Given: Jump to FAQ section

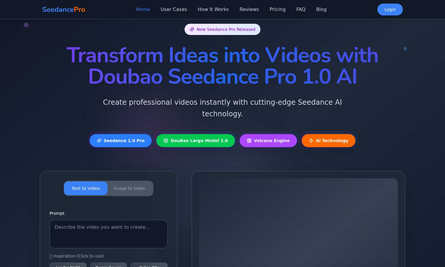Looking at the screenshot, I should tap(301, 9).
